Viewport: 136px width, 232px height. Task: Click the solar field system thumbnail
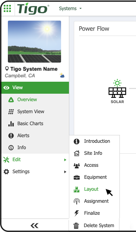tap(34, 42)
